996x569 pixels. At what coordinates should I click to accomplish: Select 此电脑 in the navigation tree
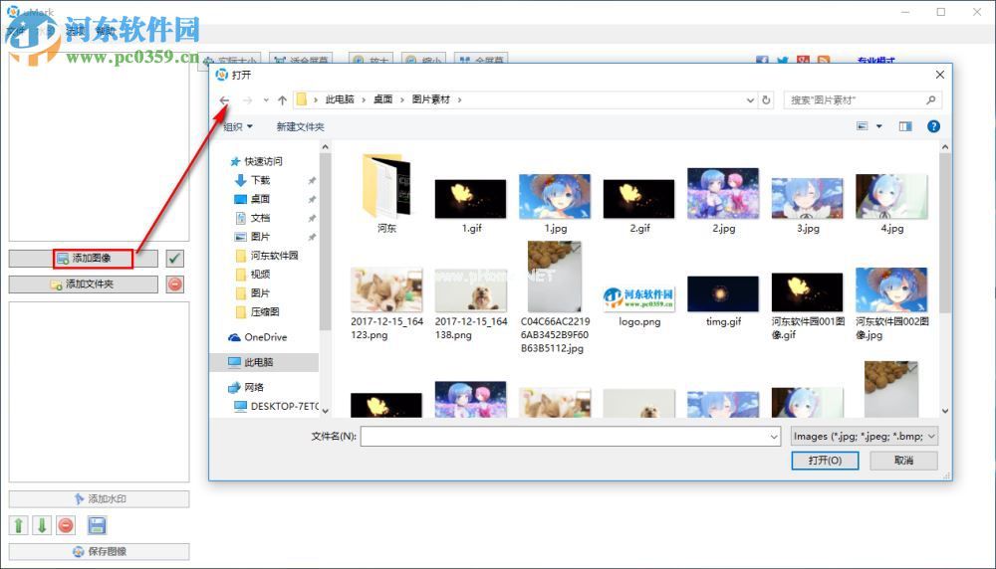click(x=258, y=362)
